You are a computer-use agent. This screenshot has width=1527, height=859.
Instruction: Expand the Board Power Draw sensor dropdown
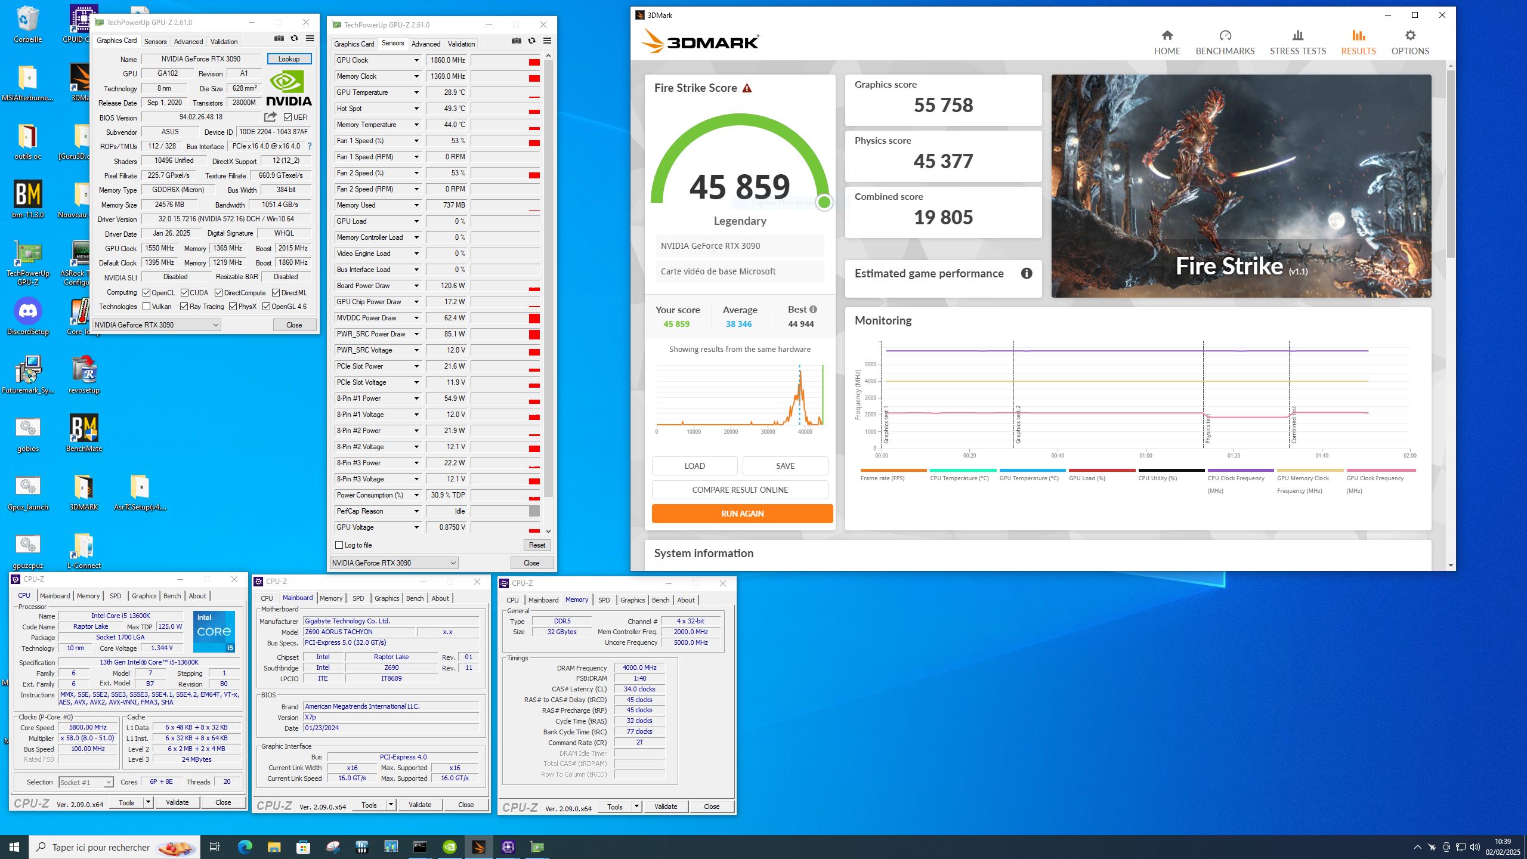(416, 286)
